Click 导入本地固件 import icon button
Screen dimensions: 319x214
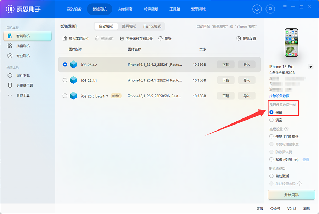click(76, 39)
